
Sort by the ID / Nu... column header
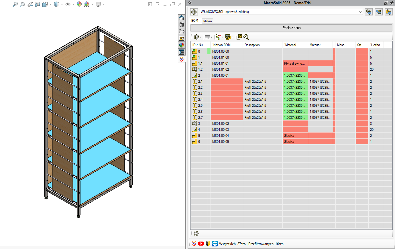[199, 45]
